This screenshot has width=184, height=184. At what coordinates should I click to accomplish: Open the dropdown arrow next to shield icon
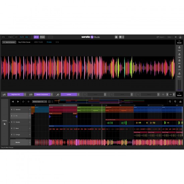[123, 37]
